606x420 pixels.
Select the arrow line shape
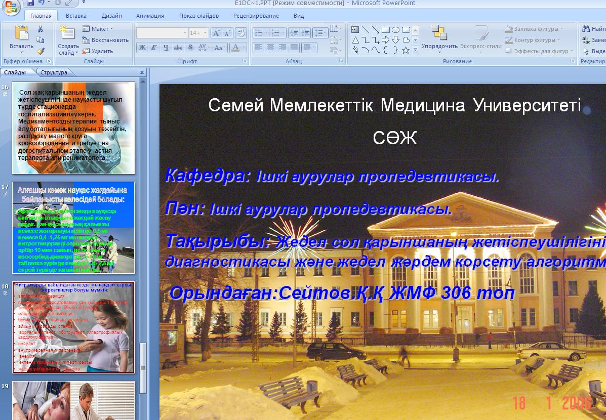pyautogui.click(x=375, y=30)
